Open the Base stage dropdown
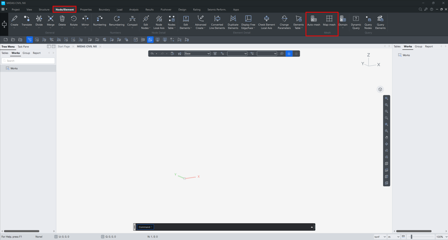 [x=197, y=53]
